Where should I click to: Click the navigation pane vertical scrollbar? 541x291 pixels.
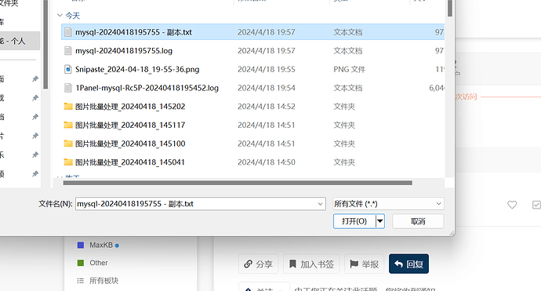45,45
